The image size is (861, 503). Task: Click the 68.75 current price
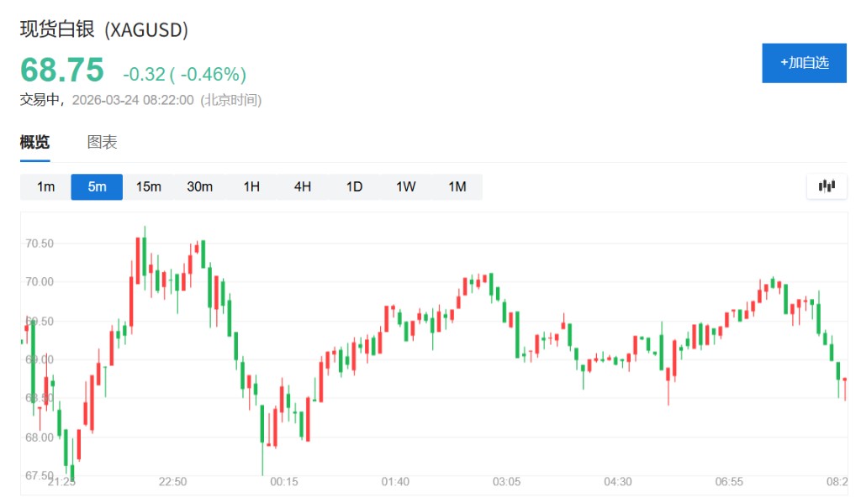click(x=62, y=71)
